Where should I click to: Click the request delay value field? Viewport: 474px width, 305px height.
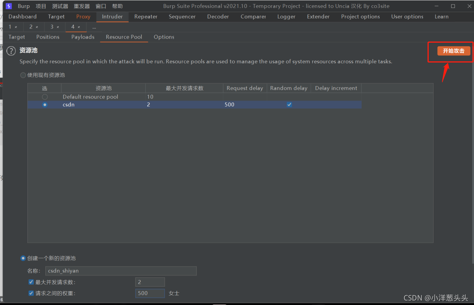(150, 293)
